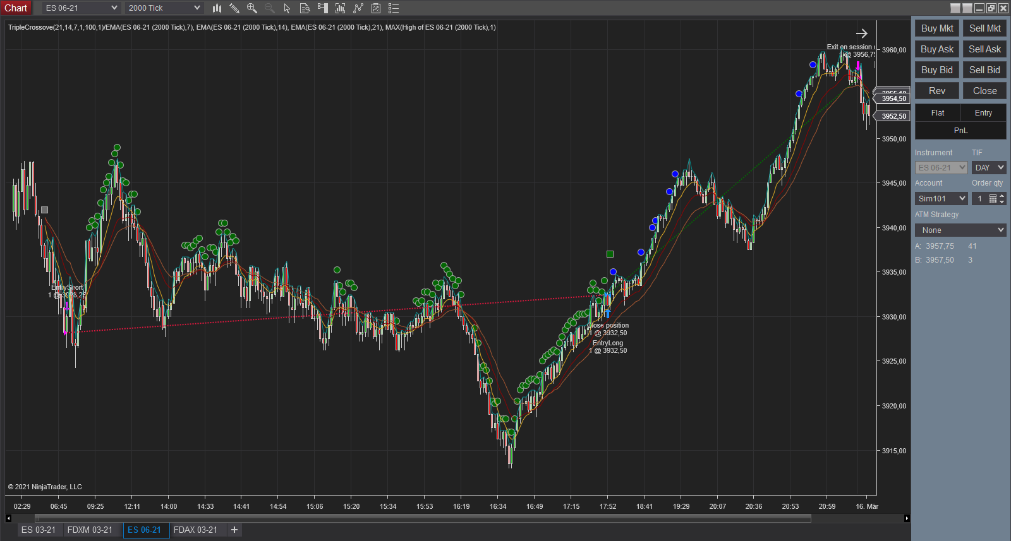
Task: Click the Flat position display
Action: coord(938,113)
